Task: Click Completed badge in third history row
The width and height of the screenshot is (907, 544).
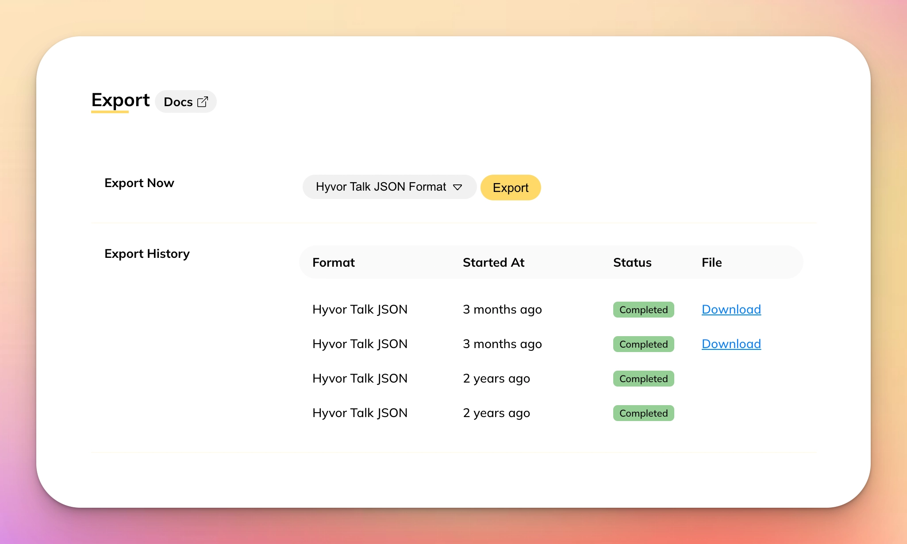Action: 644,379
